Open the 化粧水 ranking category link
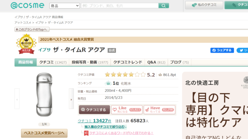This screenshot has width=248, height=139. pyautogui.click(x=126, y=83)
